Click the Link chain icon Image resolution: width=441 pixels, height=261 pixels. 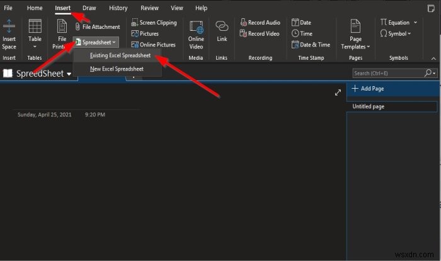[222, 26]
